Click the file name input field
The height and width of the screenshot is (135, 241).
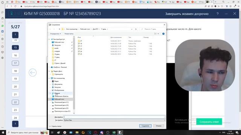pyautogui.click(x=113, y=117)
